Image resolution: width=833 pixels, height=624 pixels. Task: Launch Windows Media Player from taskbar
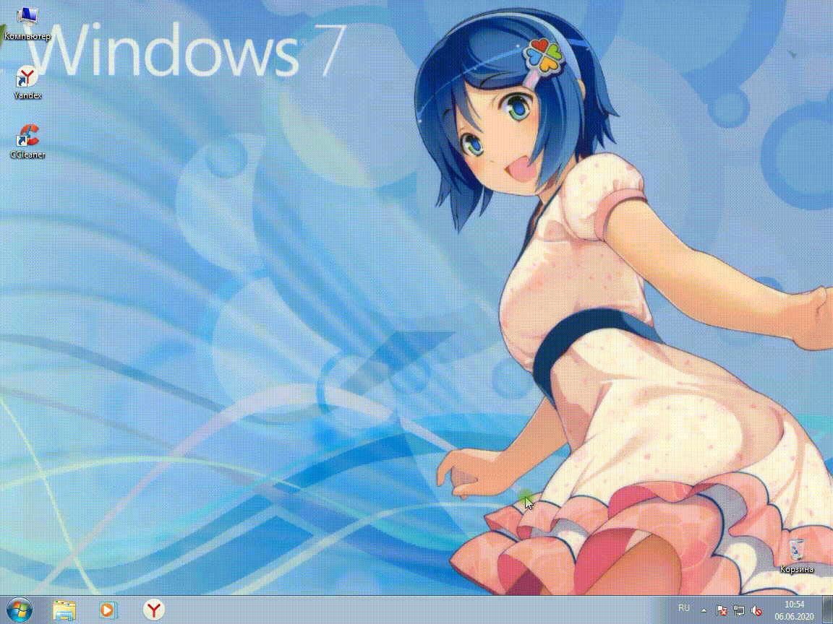tap(108, 610)
